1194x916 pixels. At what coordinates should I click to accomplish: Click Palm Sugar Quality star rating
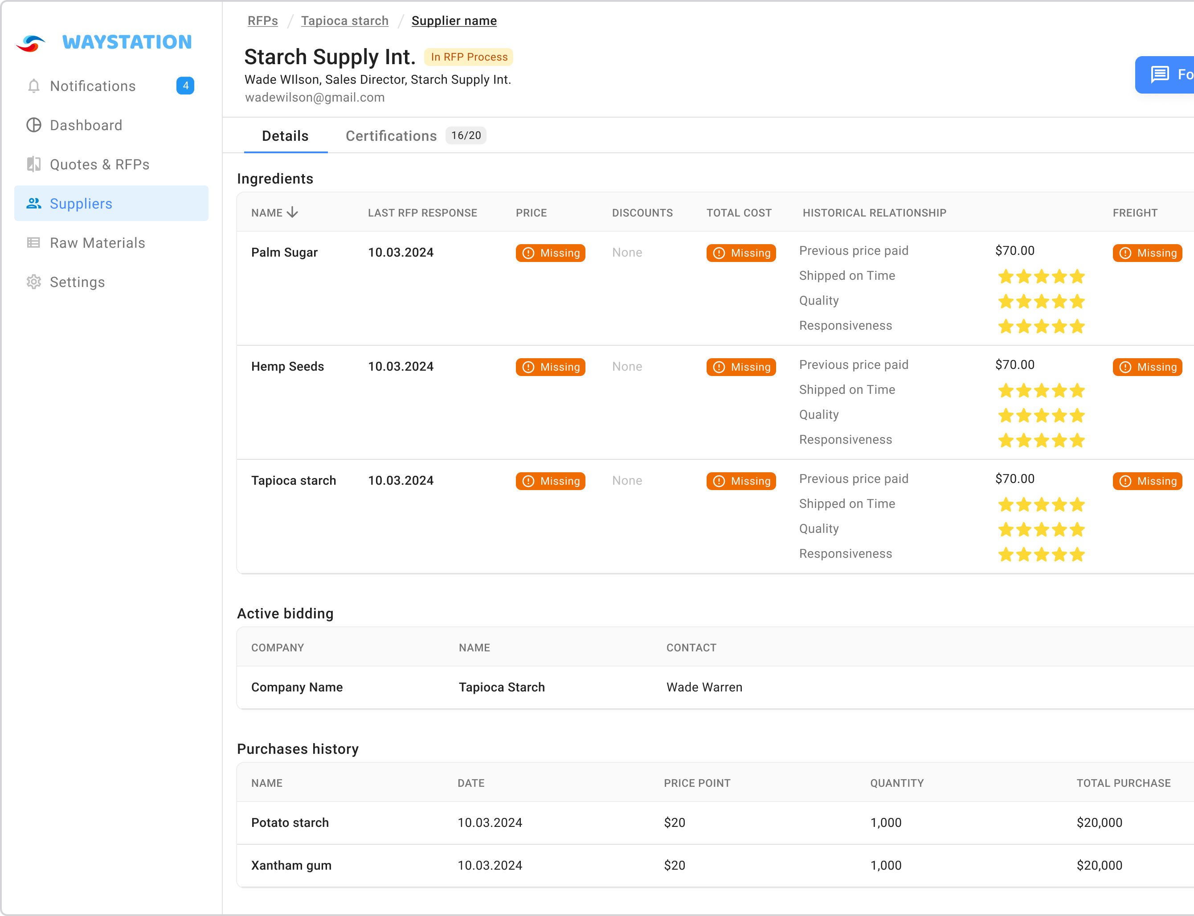pos(1041,302)
